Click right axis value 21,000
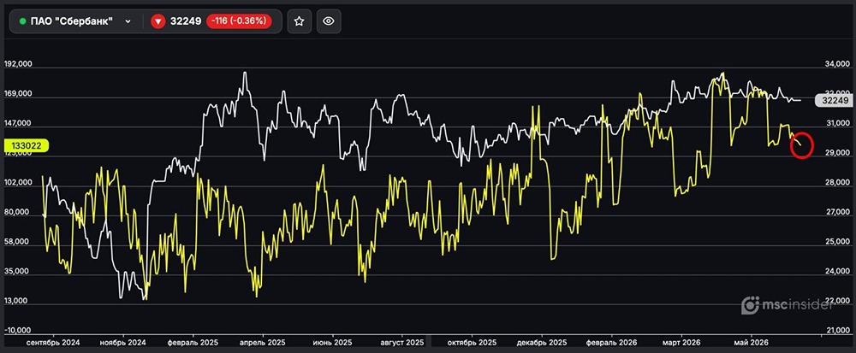Image resolution: width=856 pixels, height=353 pixels. (x=837, y=331)
